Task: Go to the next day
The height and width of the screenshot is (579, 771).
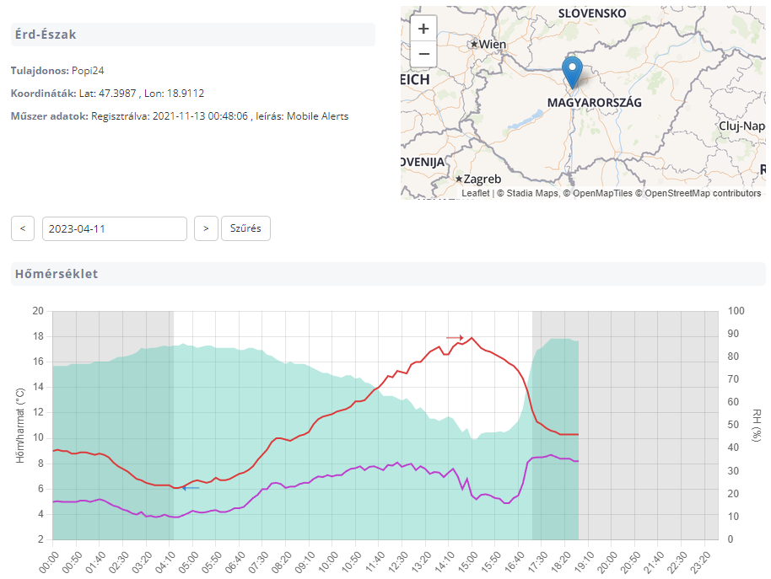Action: (x=206, y=228)
